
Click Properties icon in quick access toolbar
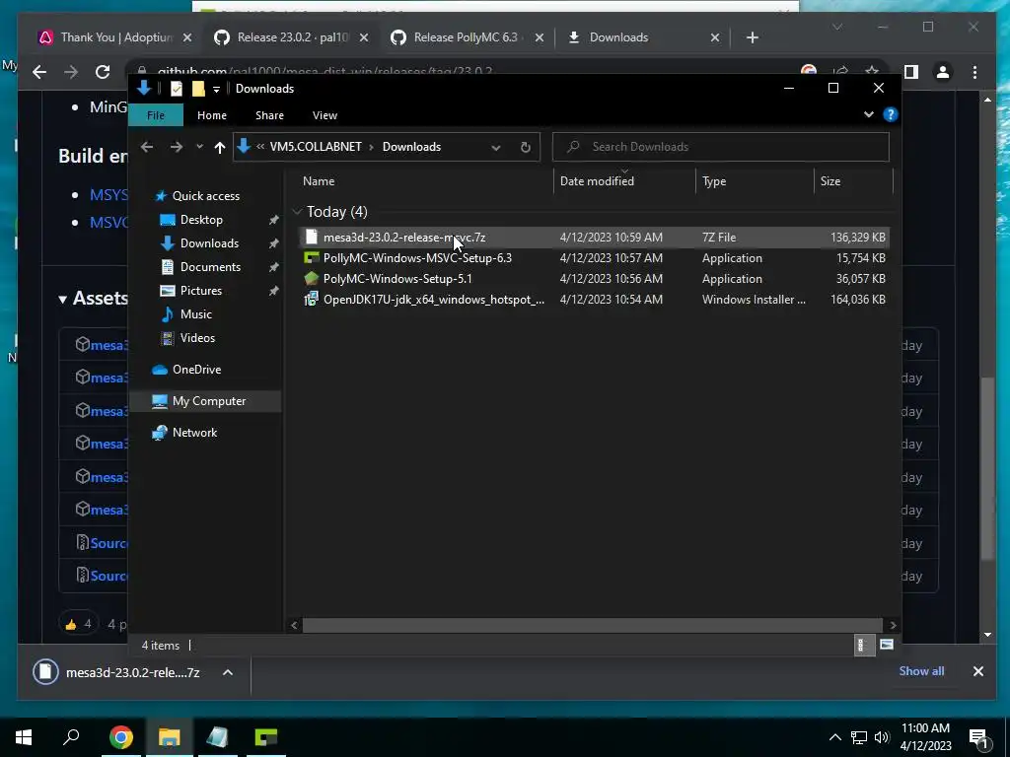(176, 89)
